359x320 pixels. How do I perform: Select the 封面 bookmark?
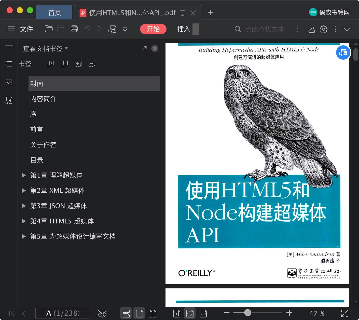click(x=94, y=83)
